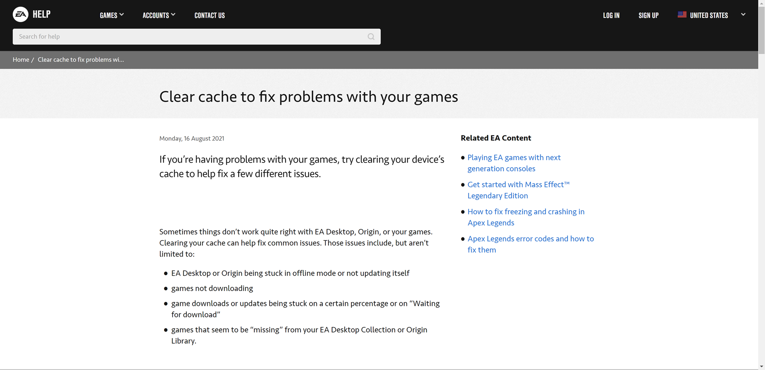Select United States region label
This screenshot has height=370, width=765.
(x=709, y=15)
